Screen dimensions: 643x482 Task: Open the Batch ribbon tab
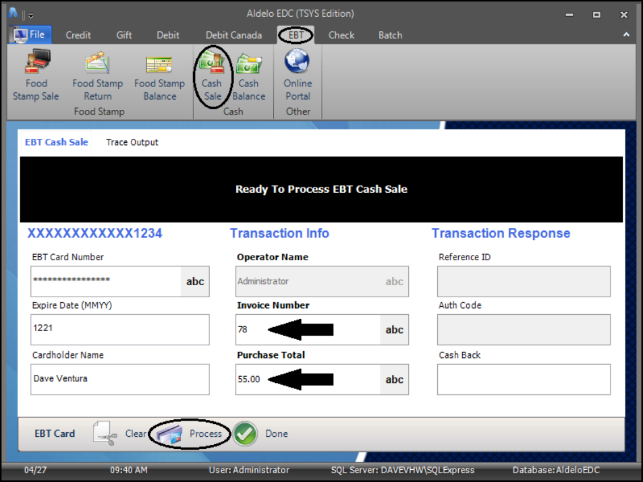(x=390, y=35)
